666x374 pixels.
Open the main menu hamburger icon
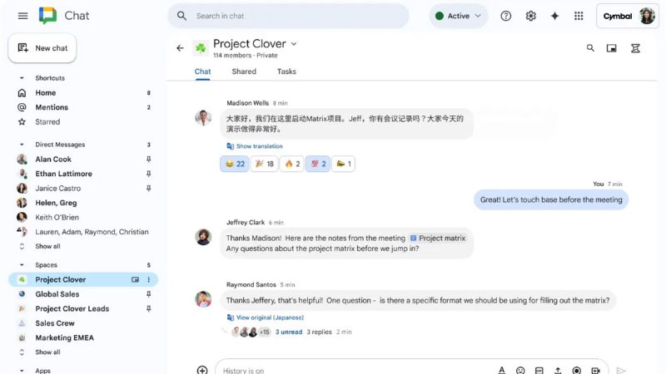(x=23, y=16)
